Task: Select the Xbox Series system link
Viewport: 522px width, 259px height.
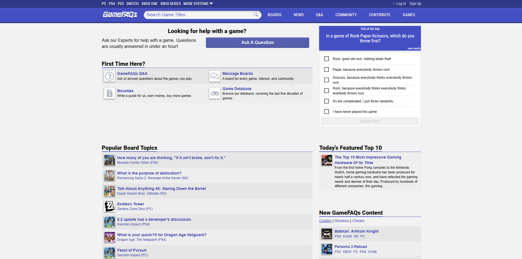Action: pos(170,4)
